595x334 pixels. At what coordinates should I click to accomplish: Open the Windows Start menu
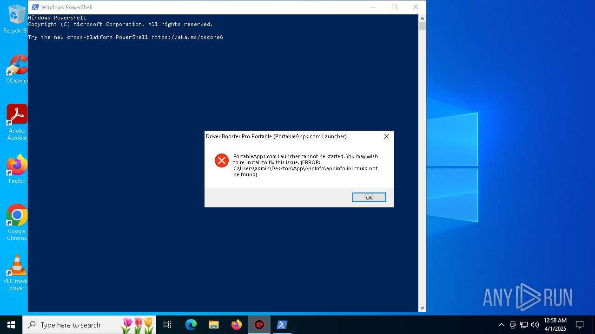point(11,325)
